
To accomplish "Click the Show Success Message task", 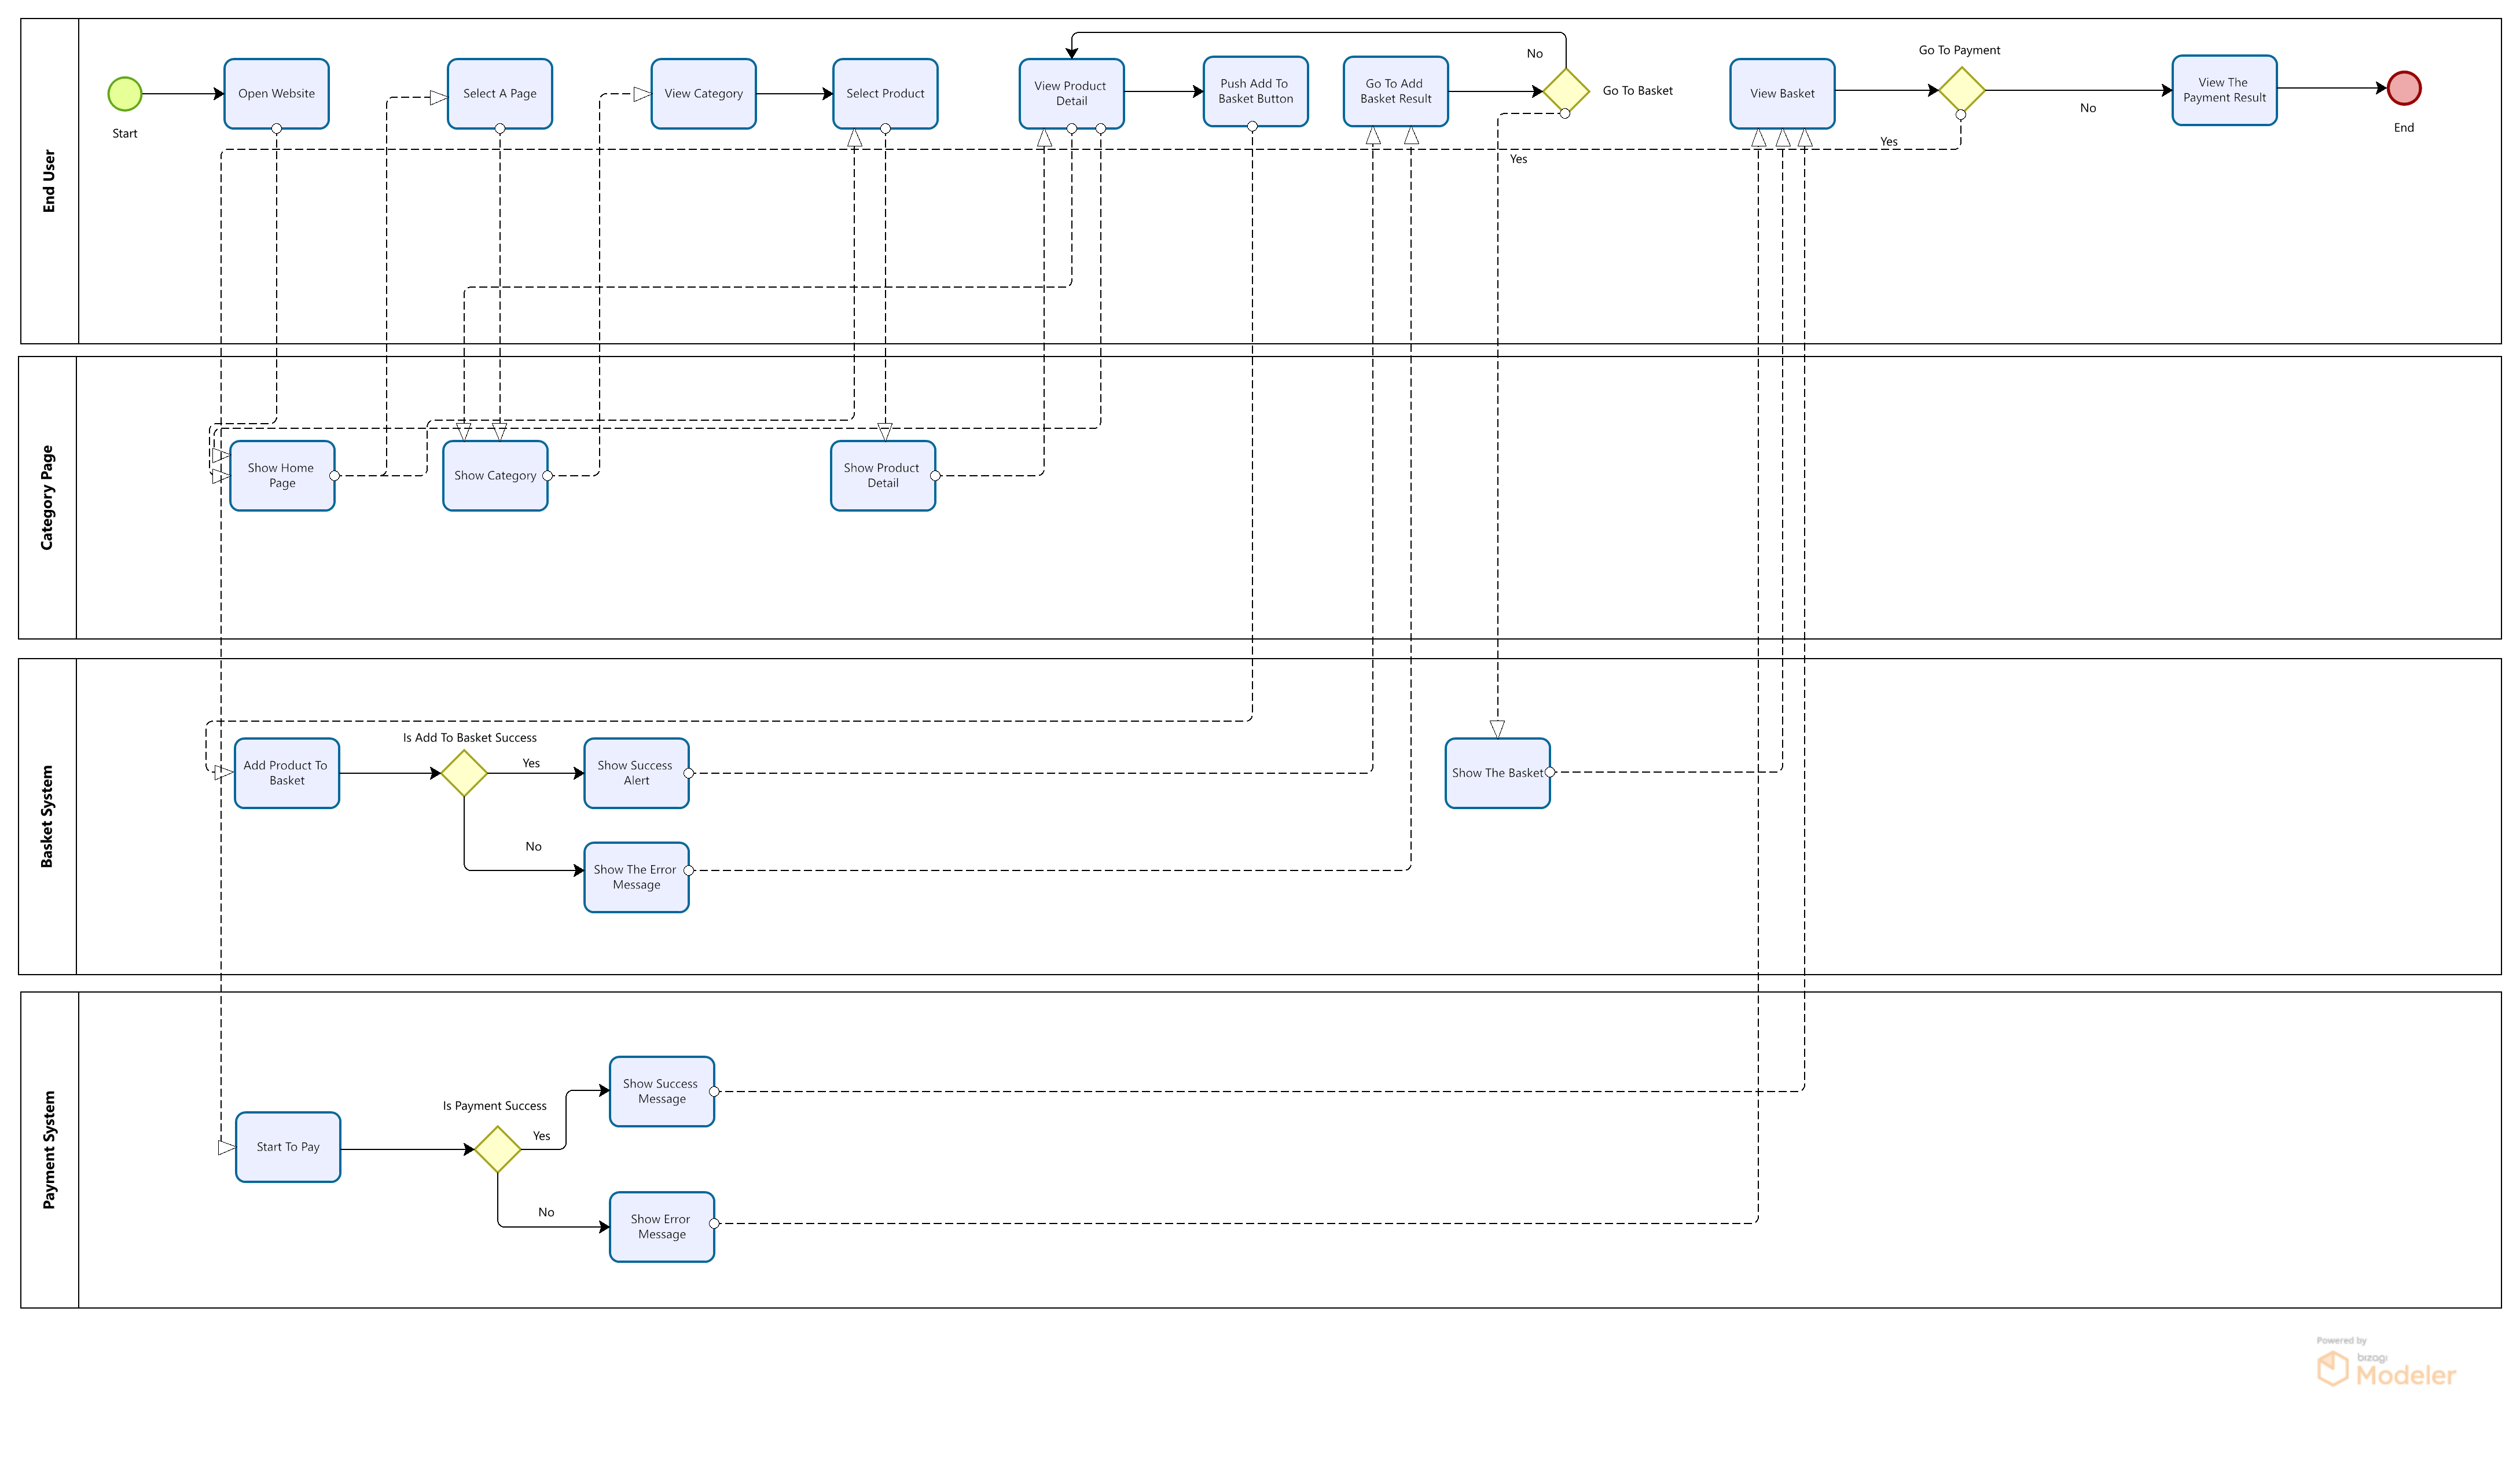I will [x=662, y=1091].
